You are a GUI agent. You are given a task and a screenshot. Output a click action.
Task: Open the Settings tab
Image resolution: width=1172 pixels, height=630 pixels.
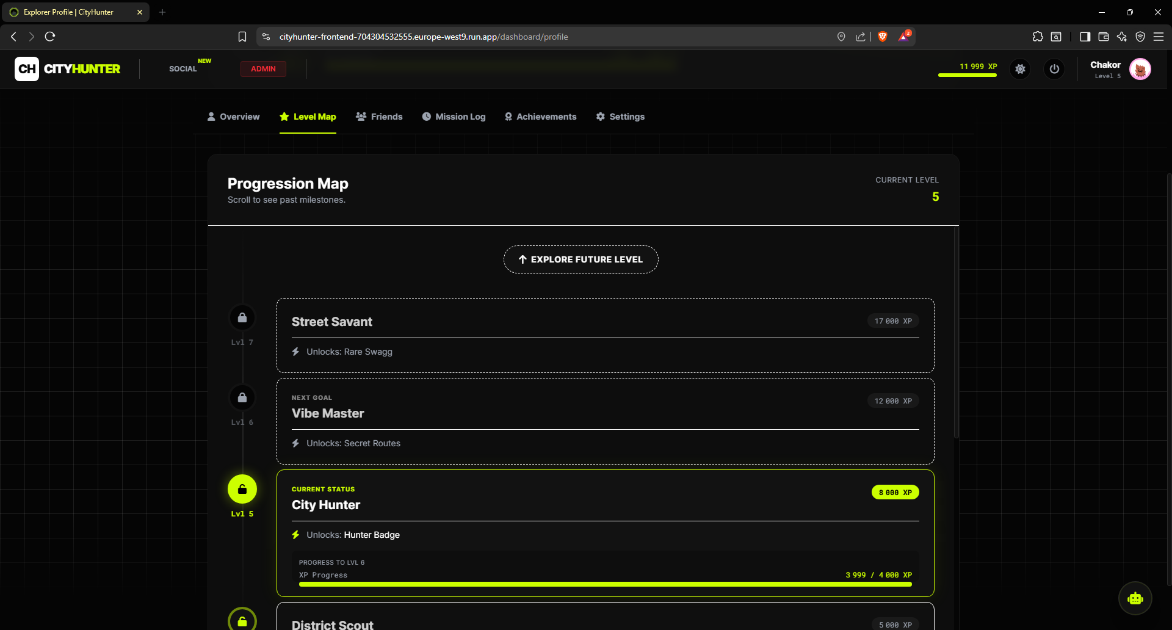(x=620, y=117)
